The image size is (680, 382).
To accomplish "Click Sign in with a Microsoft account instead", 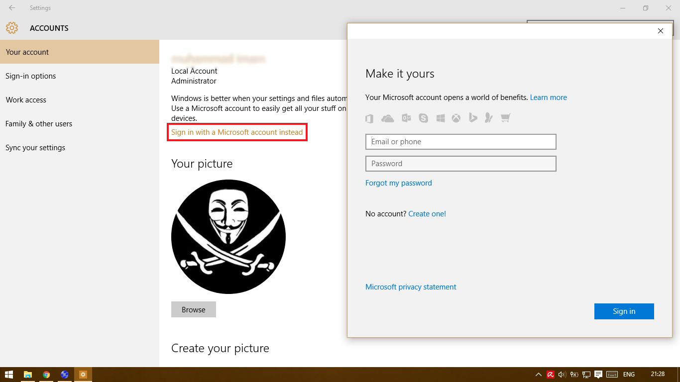I will click(x=237, y=132).
